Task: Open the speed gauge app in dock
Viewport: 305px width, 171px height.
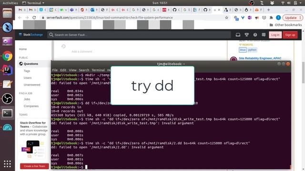Action: 7,127
